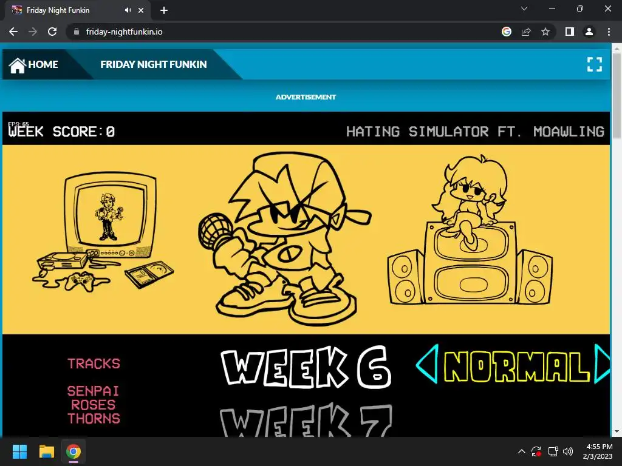This screenshot has height=466, width=622.
Task: Close the Friday Night Funkin browser tab
Action: tap(141, 10)
